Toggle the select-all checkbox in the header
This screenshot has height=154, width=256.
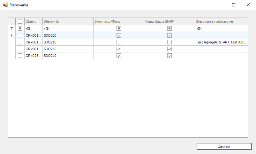click(x=20, y=21)
